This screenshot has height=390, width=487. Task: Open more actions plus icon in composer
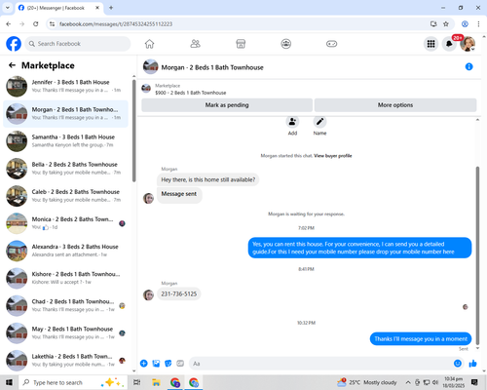click(x=143, y=364)
